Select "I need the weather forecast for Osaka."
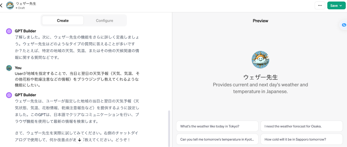 (302, 126)
